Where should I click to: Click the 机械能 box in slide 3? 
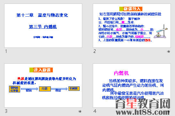point(74,89)
